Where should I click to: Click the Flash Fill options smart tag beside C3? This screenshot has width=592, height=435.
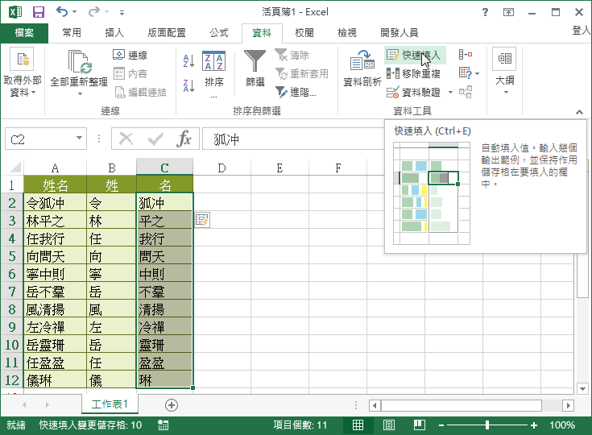pos(202,220)
